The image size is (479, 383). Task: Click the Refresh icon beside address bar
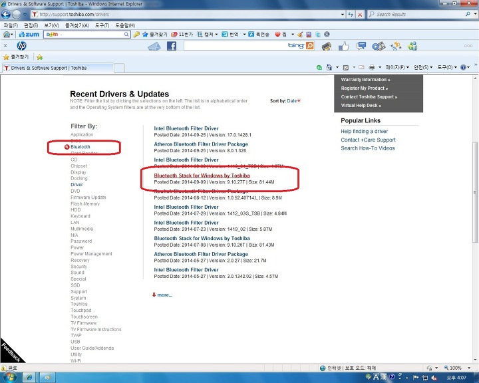pyautogui.click(x=351, y=15)
